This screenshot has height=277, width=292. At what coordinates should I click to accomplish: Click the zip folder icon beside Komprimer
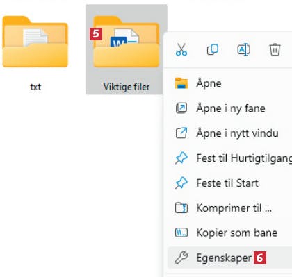(181, 208)
